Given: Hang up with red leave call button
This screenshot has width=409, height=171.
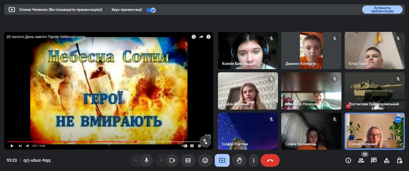Looking at the screenshot, I should pos(270,160).
